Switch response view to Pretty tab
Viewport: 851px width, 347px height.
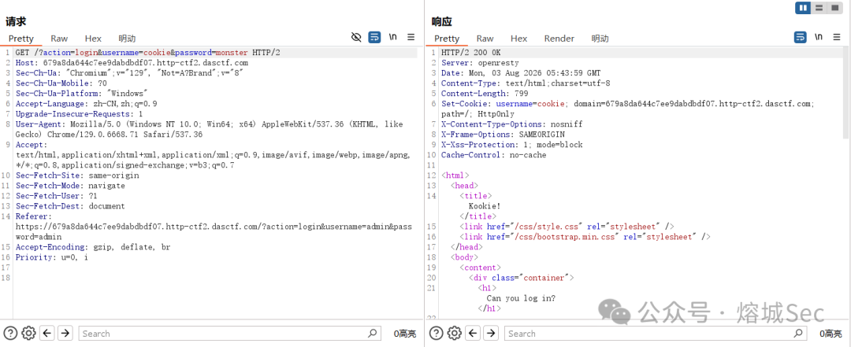(447, 39)
